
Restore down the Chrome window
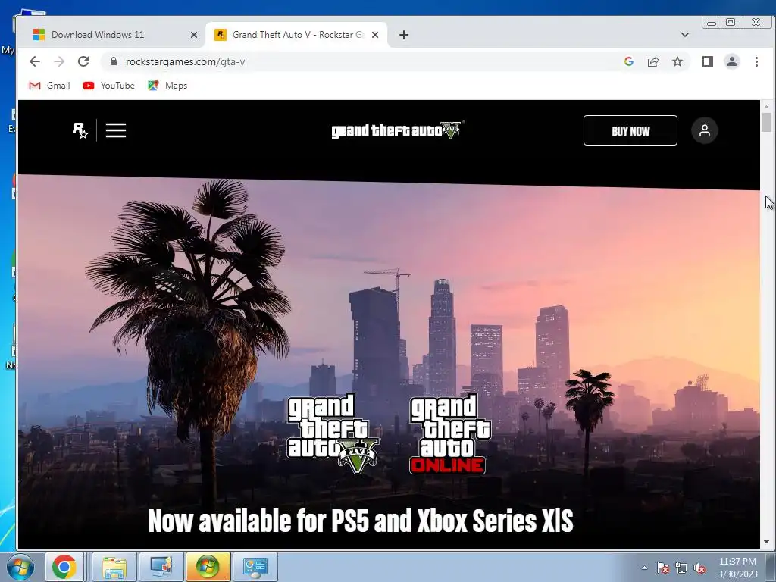[x=731, y=22]
